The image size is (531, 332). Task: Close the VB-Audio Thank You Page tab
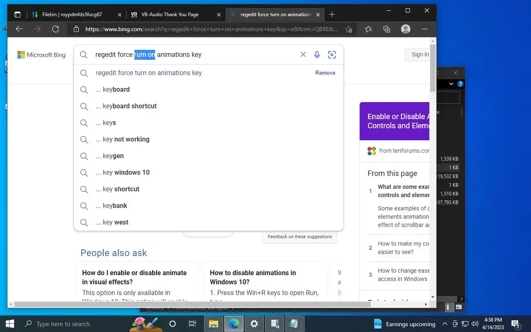pos(219,15)
